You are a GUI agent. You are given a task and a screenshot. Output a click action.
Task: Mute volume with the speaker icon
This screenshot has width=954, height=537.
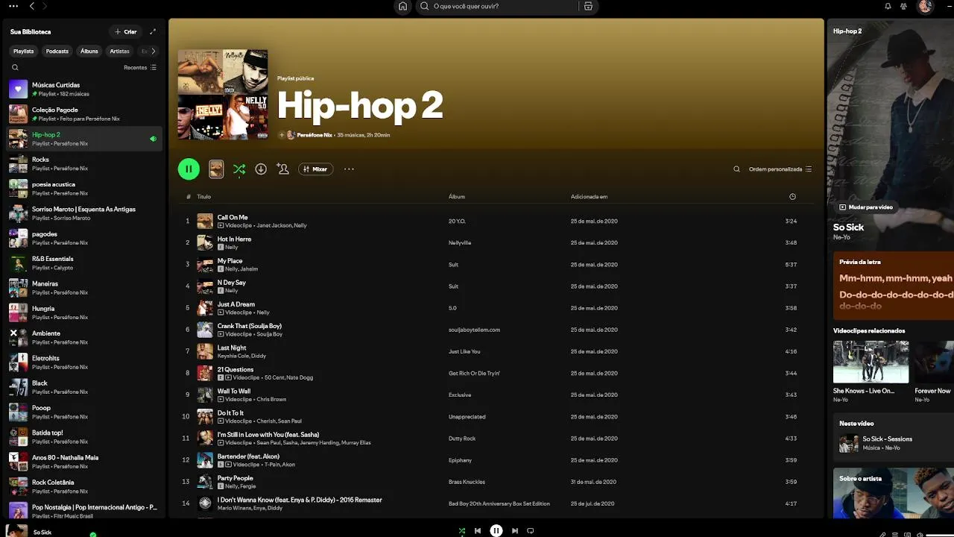(x=919, y=534)
